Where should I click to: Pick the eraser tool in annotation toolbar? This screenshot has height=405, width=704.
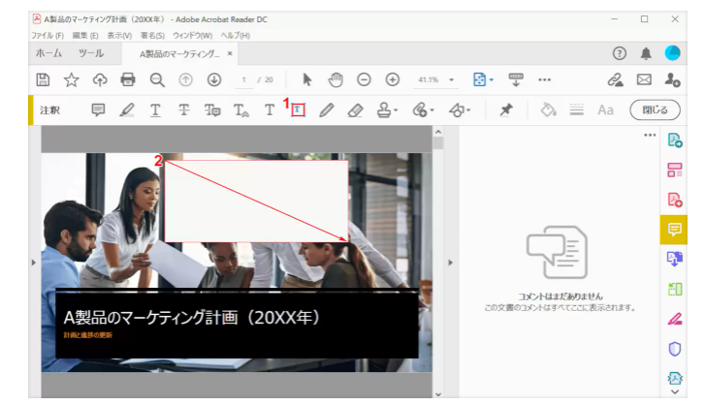click(355, 110)
